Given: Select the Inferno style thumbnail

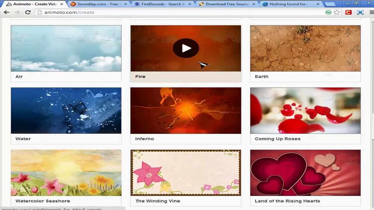Looking at the screenshot, I should (186, 111).
